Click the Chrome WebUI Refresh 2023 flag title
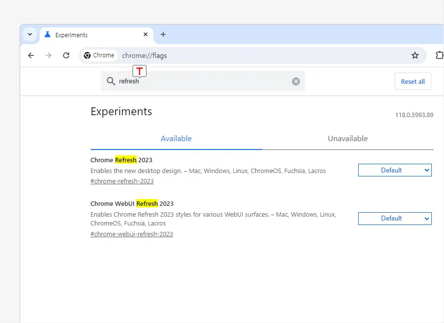This screenshot has height=323, width=444. 132,203
